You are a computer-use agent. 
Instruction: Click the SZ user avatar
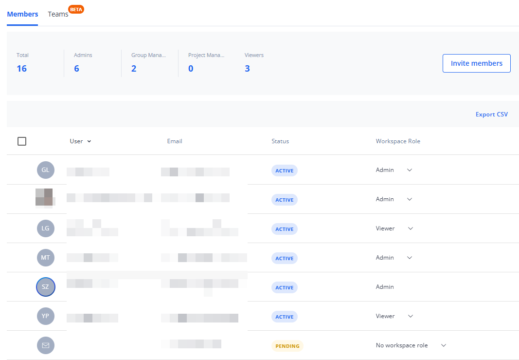point(46,287)
